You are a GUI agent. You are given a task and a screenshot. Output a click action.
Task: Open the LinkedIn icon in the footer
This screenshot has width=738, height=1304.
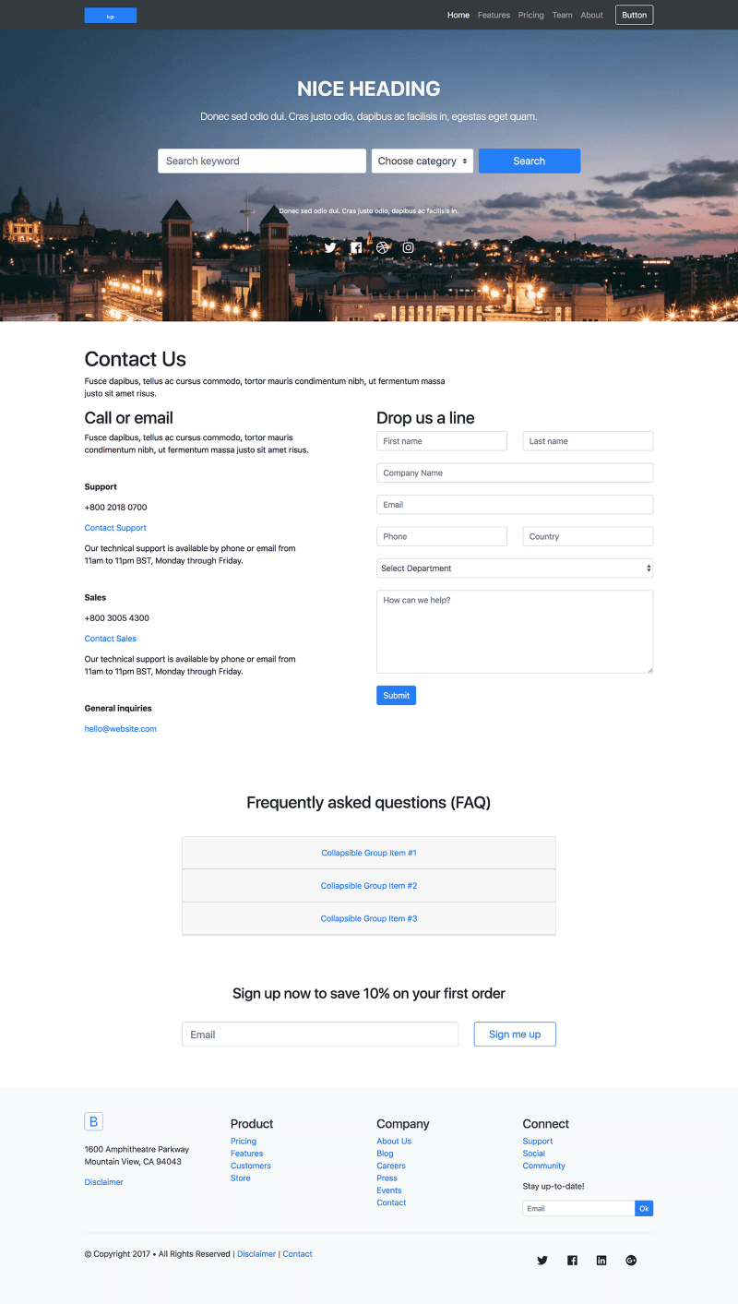(x=601, y=1261)
